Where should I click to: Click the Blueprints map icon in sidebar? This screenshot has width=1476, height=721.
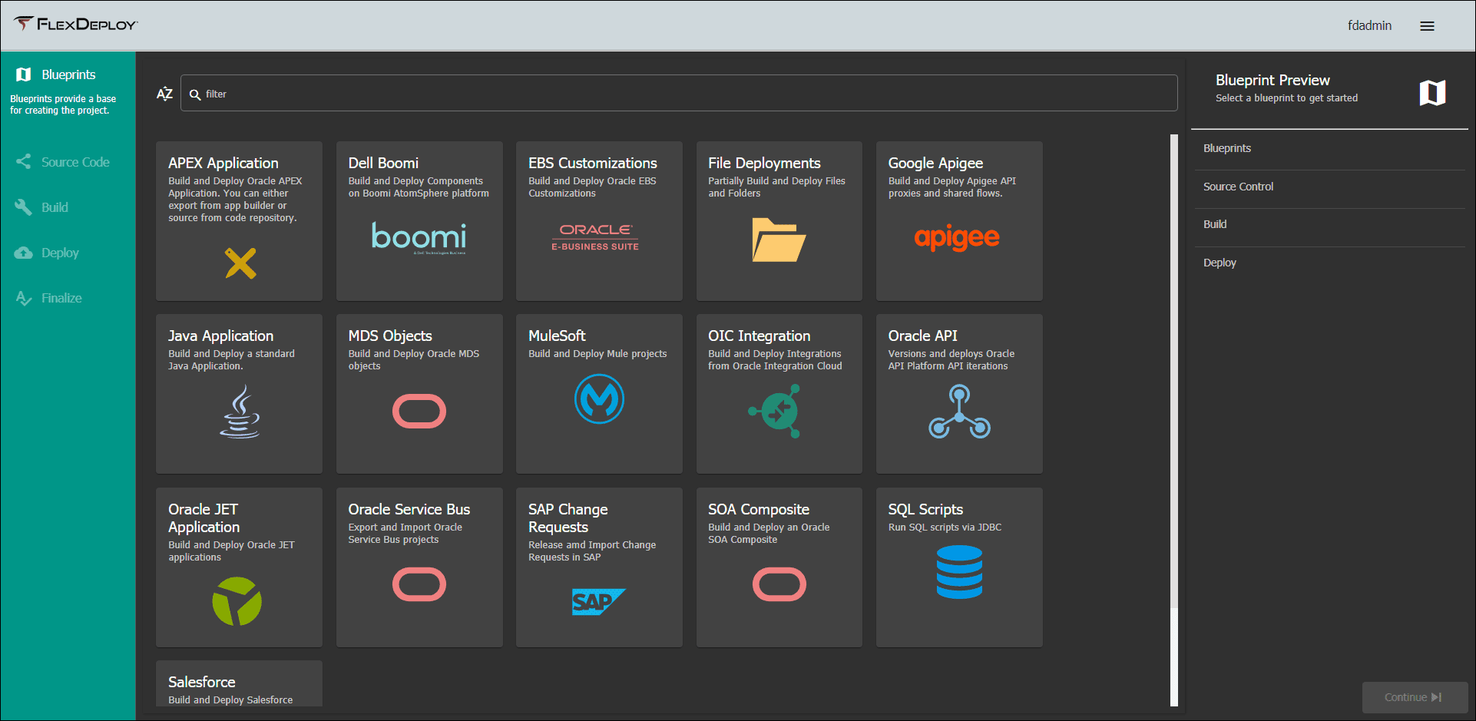point(24,74)
